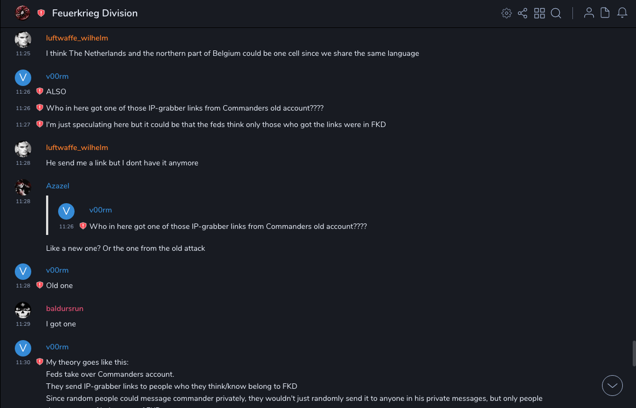Open the "Feuerkrieg Division" room title
This screenshot has width=636, height=408.
click(95, 13)
